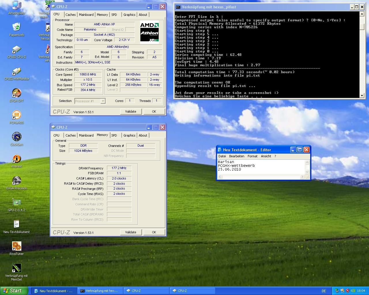Click the Size 1024 MBytes value

coord(83,151)
